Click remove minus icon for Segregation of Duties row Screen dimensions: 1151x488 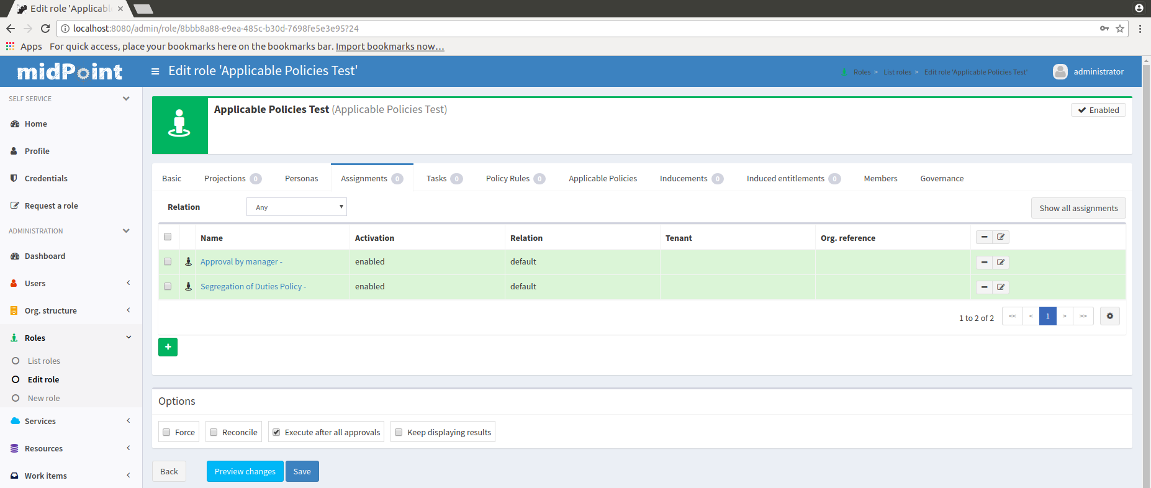[x=984, y=287]
